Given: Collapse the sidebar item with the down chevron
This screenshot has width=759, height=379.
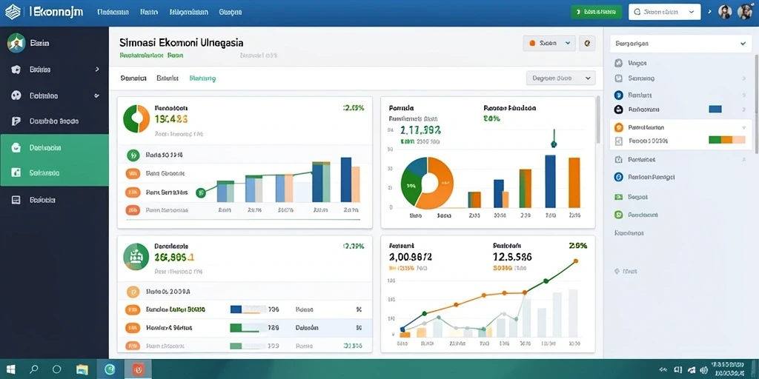Looking at the screenshot, I should point(97,95).
